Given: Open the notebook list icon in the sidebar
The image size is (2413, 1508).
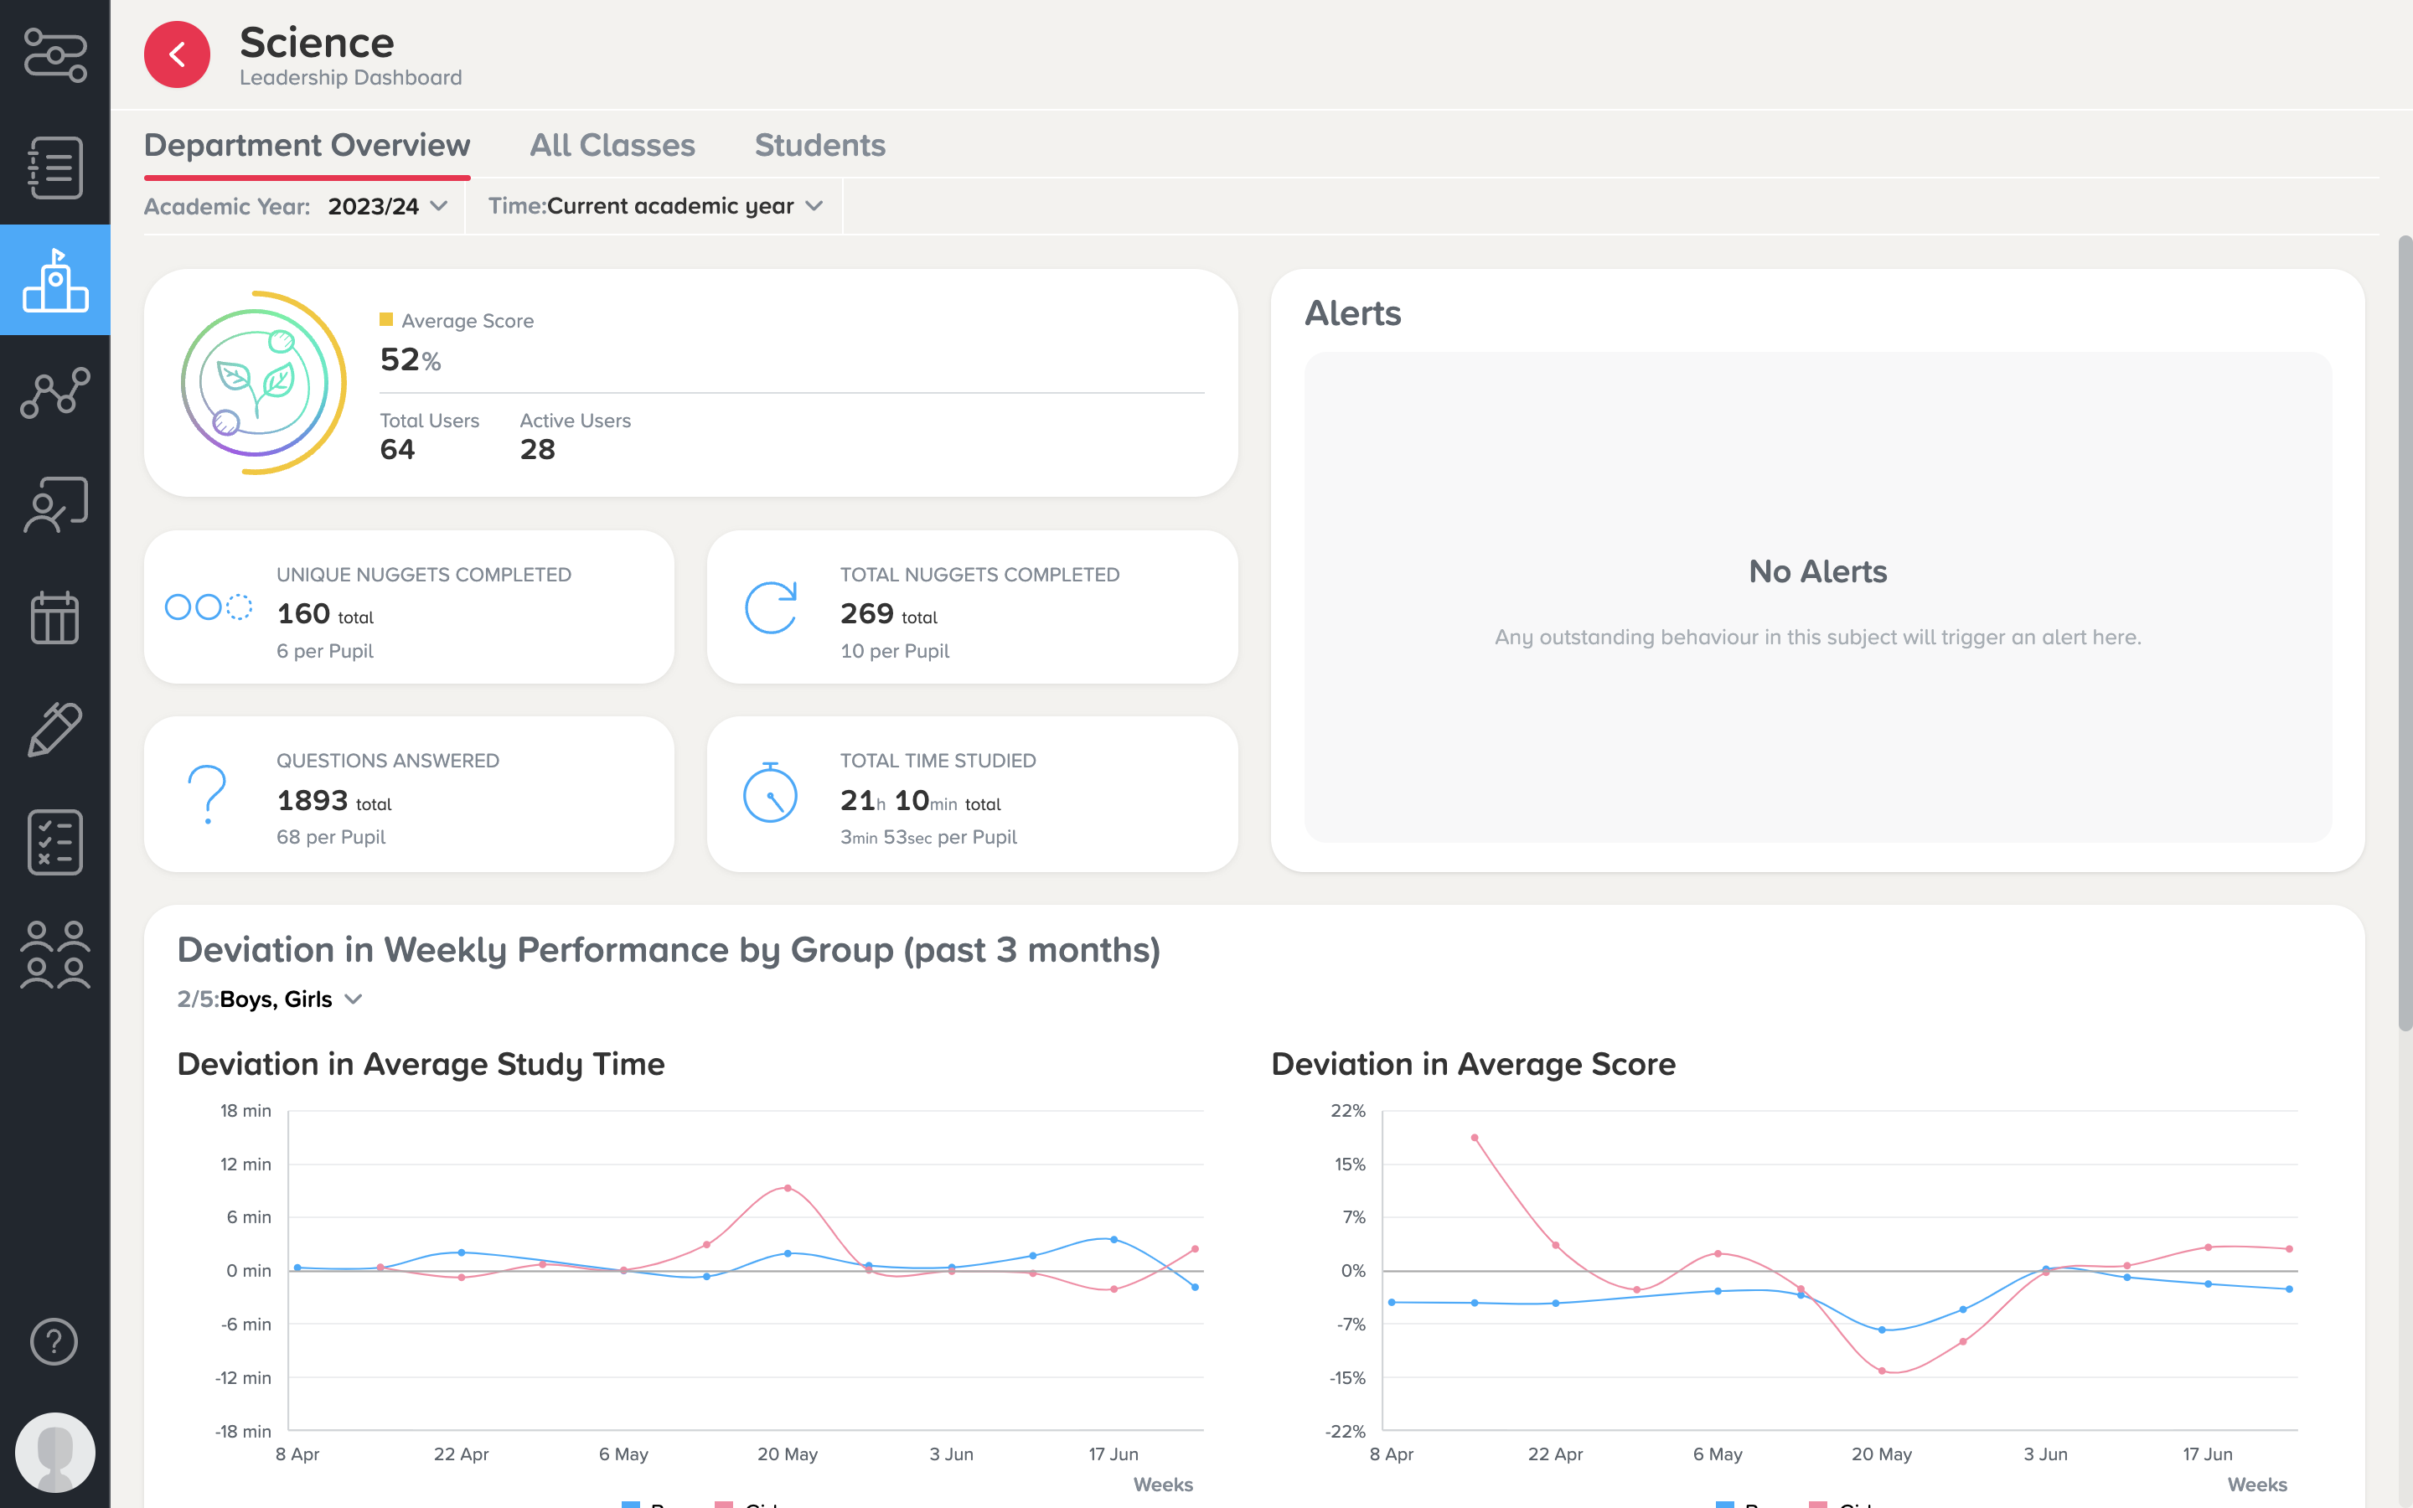Looking at the screenshot, I should pos(54,168).
